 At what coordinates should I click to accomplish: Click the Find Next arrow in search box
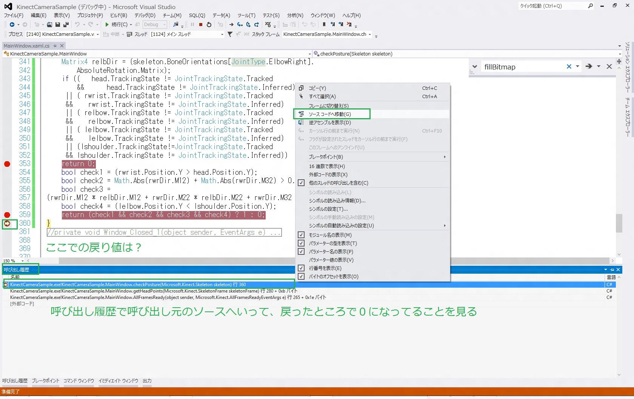pos(588,66)
